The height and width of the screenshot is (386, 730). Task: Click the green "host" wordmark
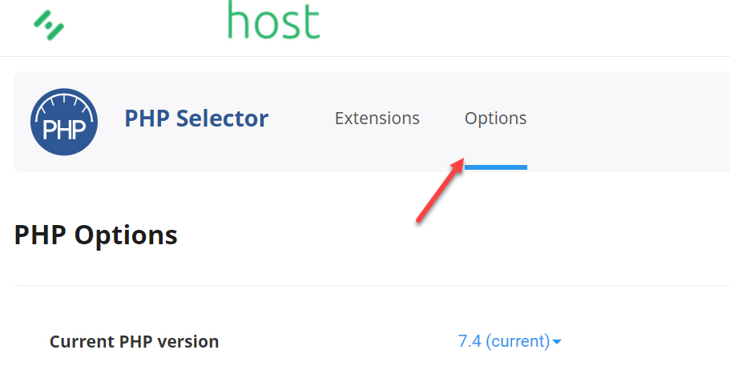point(273,20)
